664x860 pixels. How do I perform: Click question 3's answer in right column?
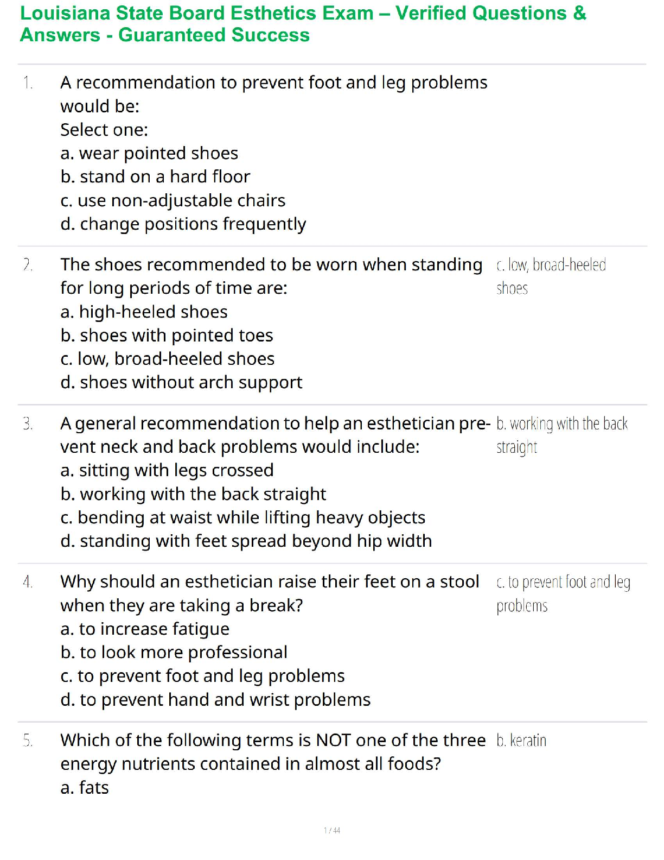pos(561,435)
